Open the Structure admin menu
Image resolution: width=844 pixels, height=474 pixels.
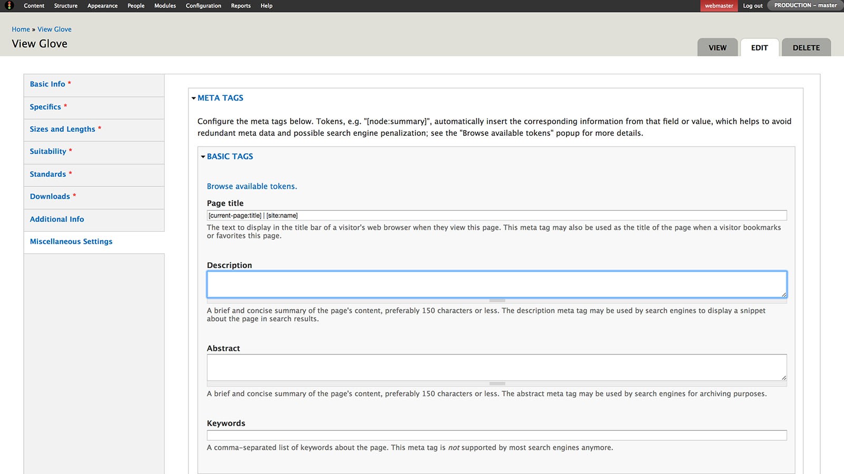click(66, 6)
